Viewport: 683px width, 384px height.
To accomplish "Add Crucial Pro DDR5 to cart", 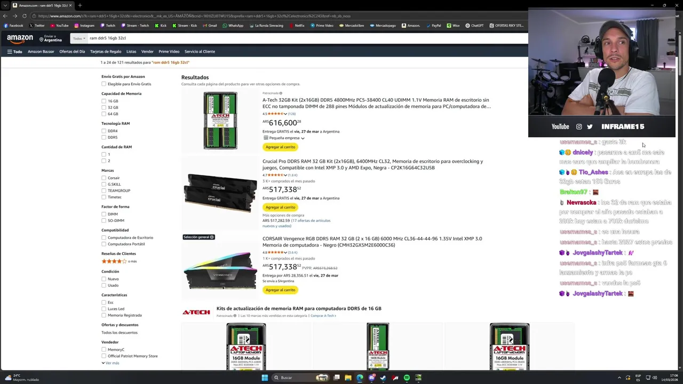I will [280, 207].
